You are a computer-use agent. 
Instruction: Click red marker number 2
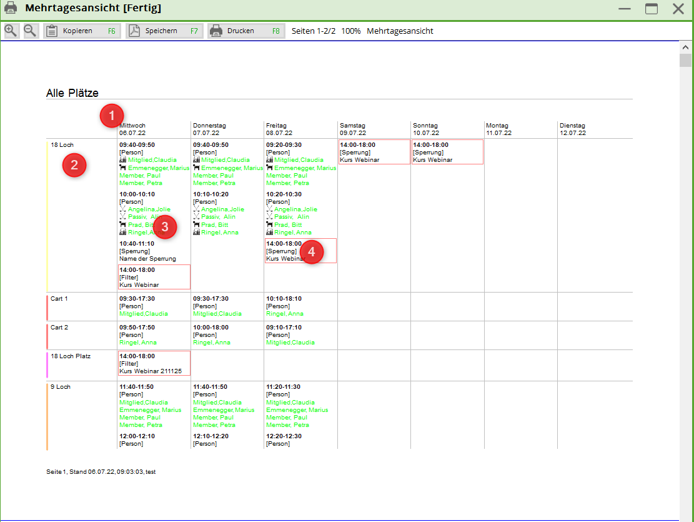pyautogui.click(x=74, y=166)
